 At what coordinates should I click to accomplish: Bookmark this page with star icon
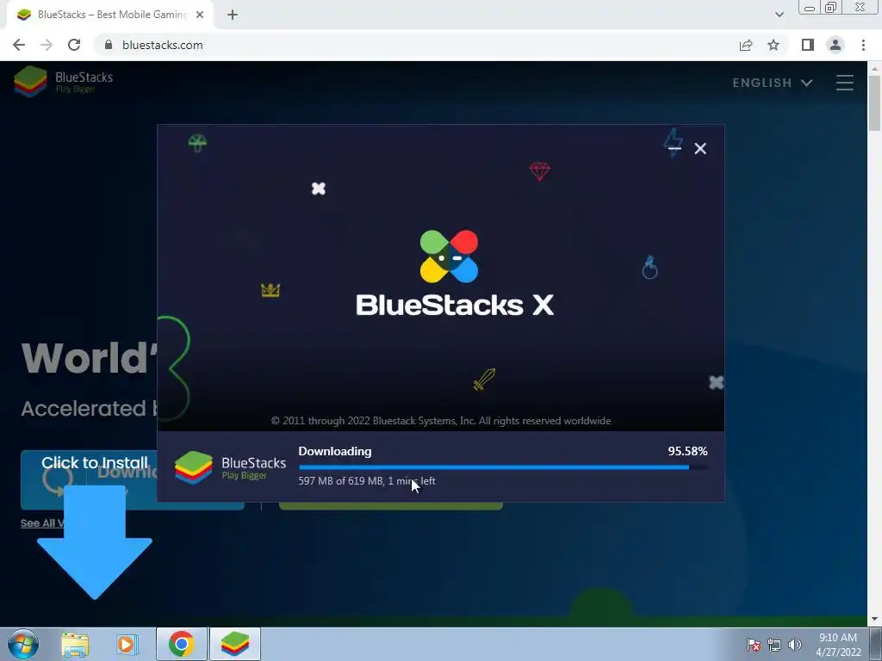point(773,45)
